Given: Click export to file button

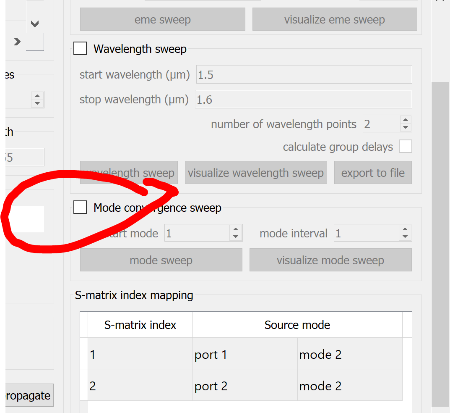Looking at the screenshot, I should click(373, 173).
